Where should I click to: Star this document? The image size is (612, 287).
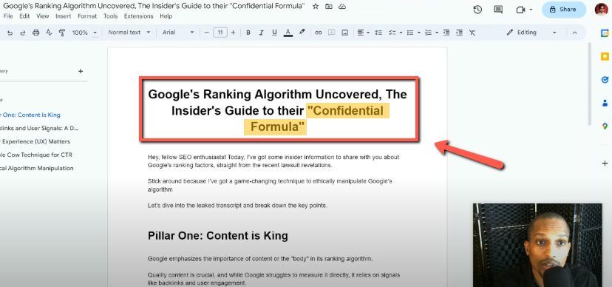(x=316, y=6)
